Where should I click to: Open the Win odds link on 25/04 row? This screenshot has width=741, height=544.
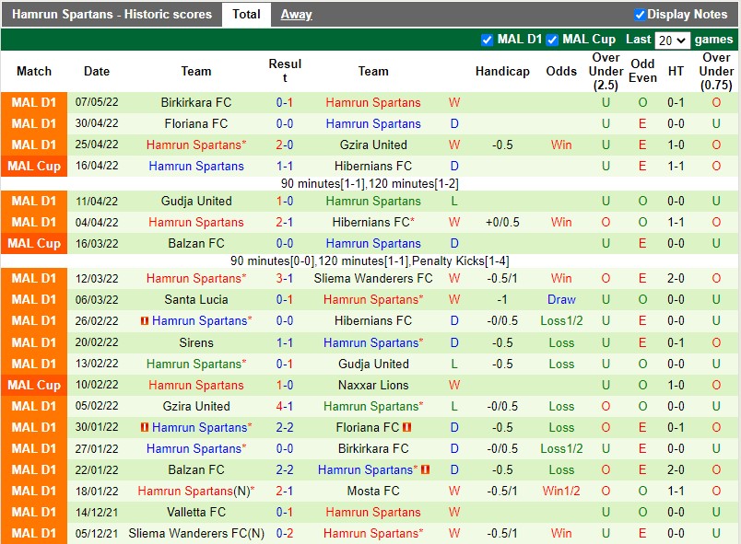561,145
